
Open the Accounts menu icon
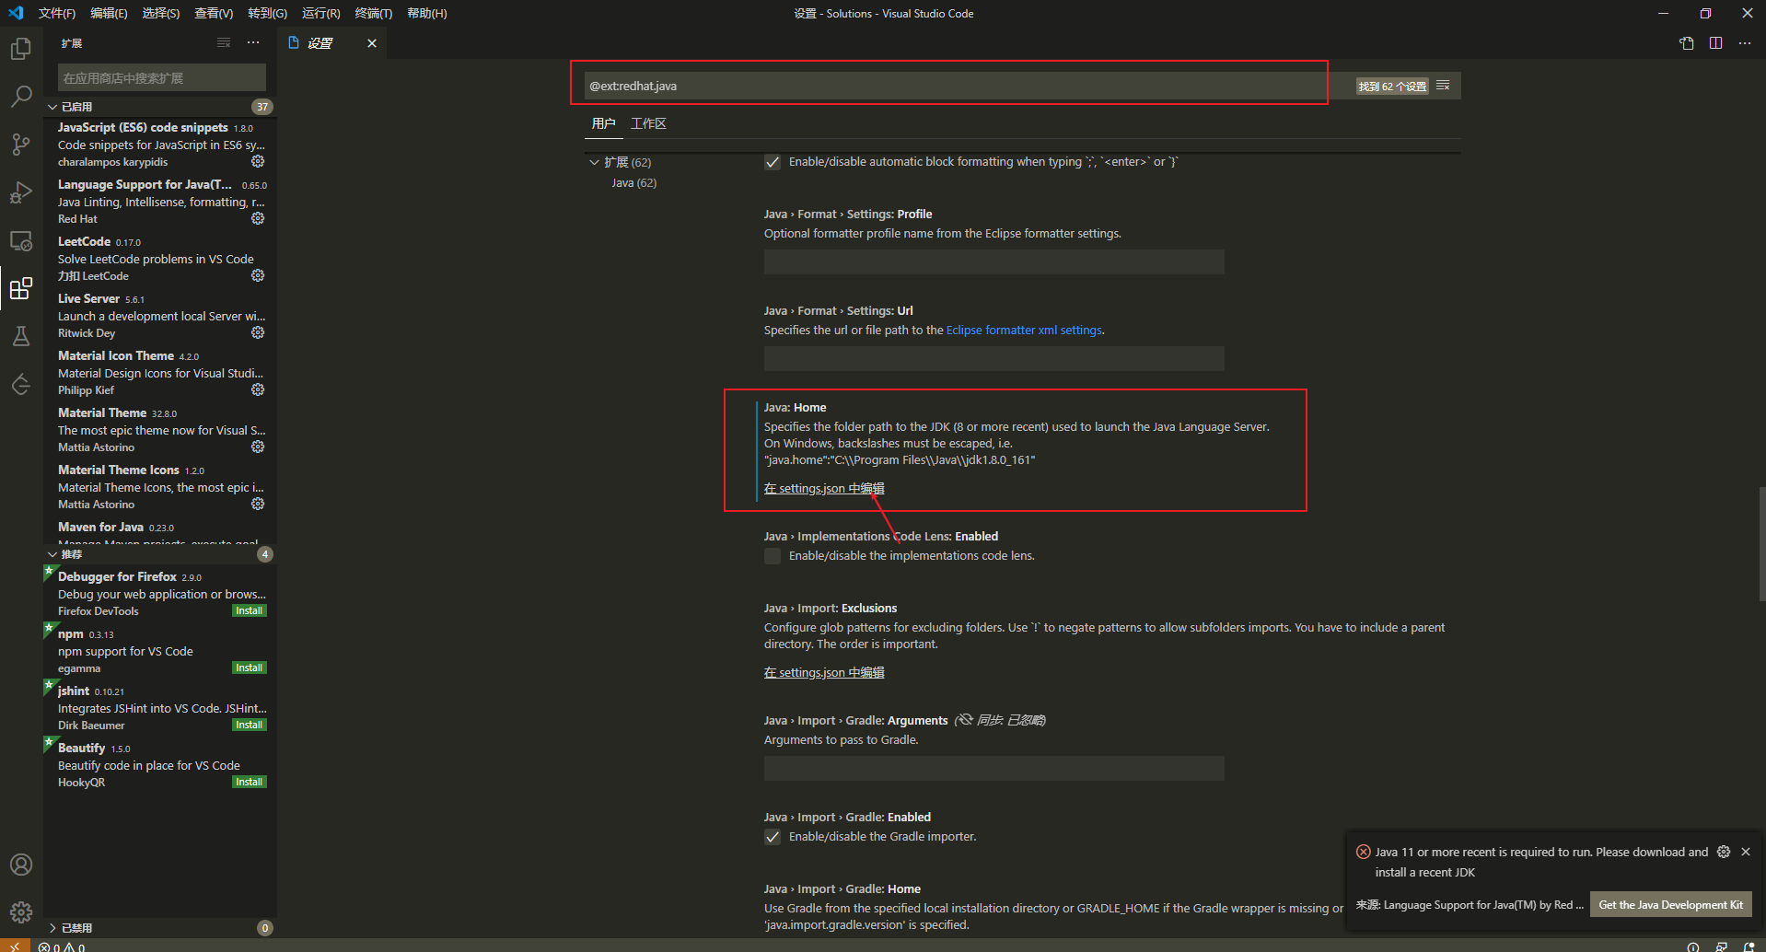pos(20,865)
